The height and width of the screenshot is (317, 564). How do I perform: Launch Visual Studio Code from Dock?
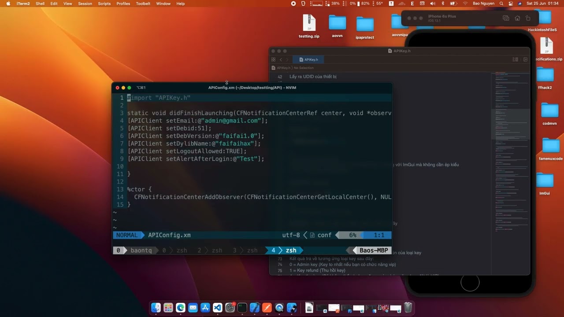[217, 308]
